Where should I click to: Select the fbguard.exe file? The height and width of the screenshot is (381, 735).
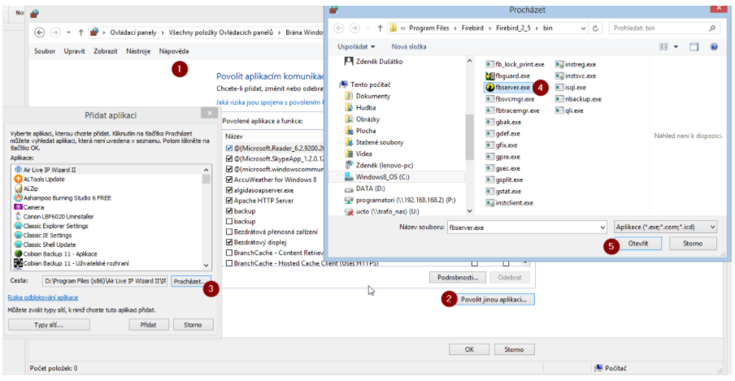point(512,76)
